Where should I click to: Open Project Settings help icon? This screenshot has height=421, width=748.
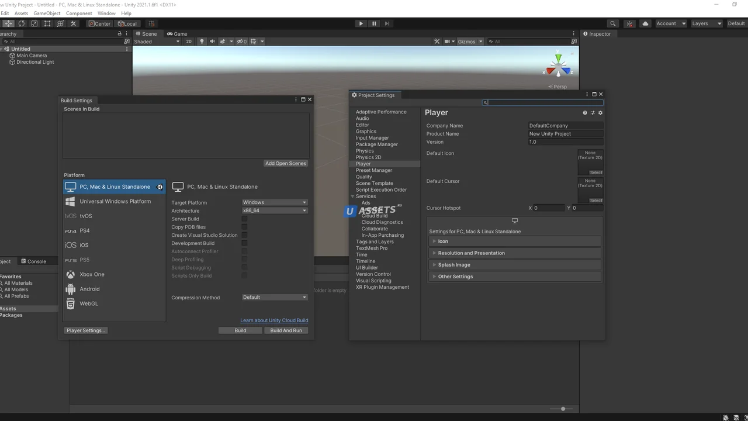pos(585,113)
